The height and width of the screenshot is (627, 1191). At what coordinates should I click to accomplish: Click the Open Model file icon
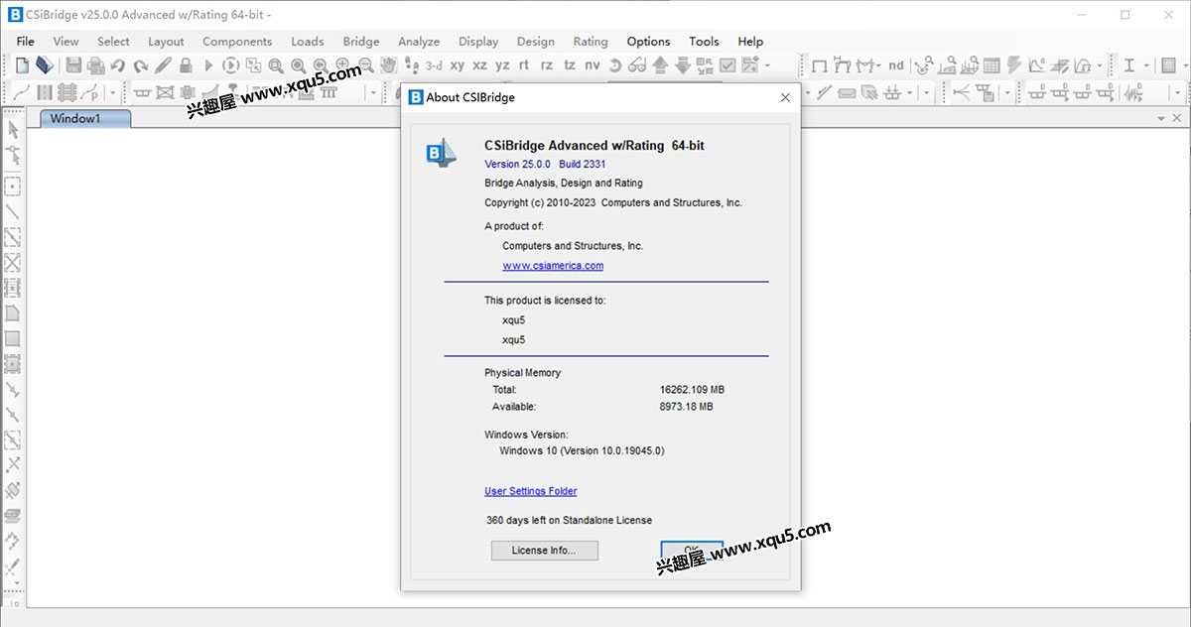tap(44, 65)
